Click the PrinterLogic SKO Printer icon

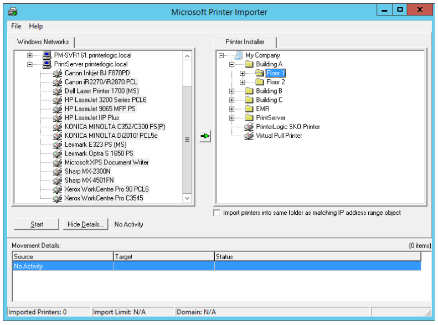pyautogui.click(x=249, y=127)
